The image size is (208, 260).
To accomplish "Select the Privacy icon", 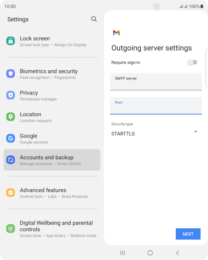I will [x=10, y=95].
